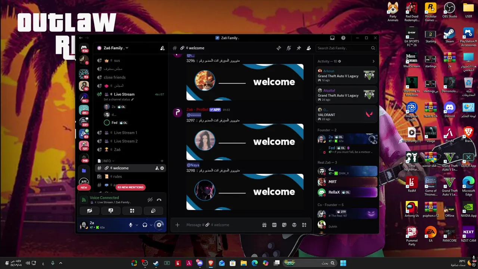
Task: Click Set a channel status
Action: tap(119, 99)
